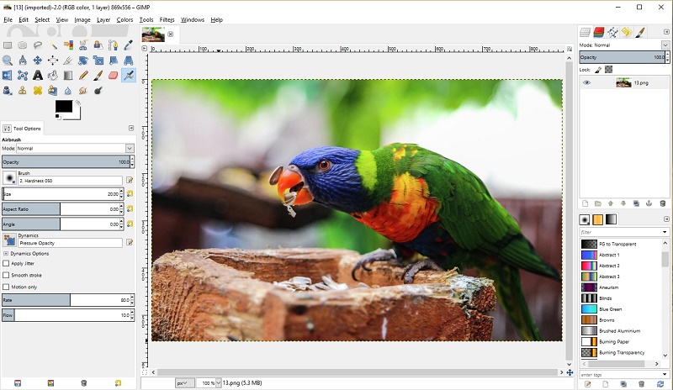
Task: Click the black foreground color swatch
Action: [64, 106]
